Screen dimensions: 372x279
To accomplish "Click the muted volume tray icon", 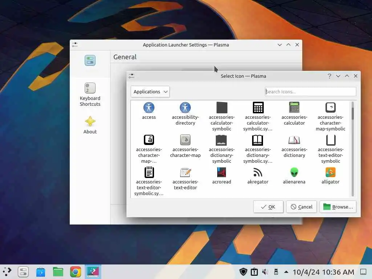I will [x=265, y=272].
